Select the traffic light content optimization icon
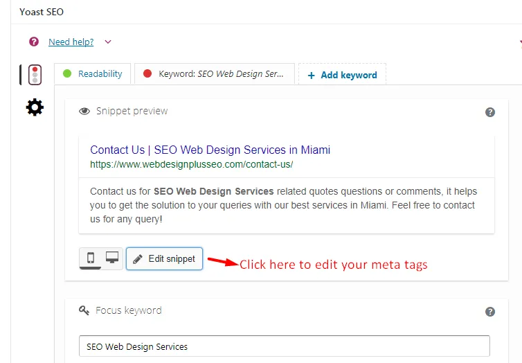 coord(33,75)
